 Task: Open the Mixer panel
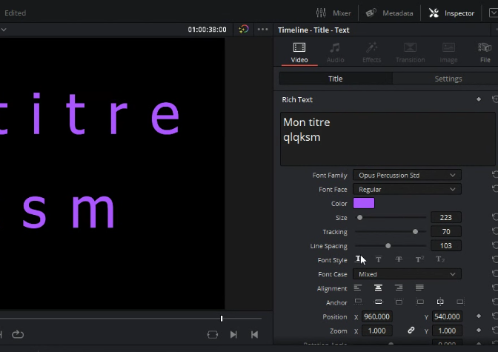333,13
